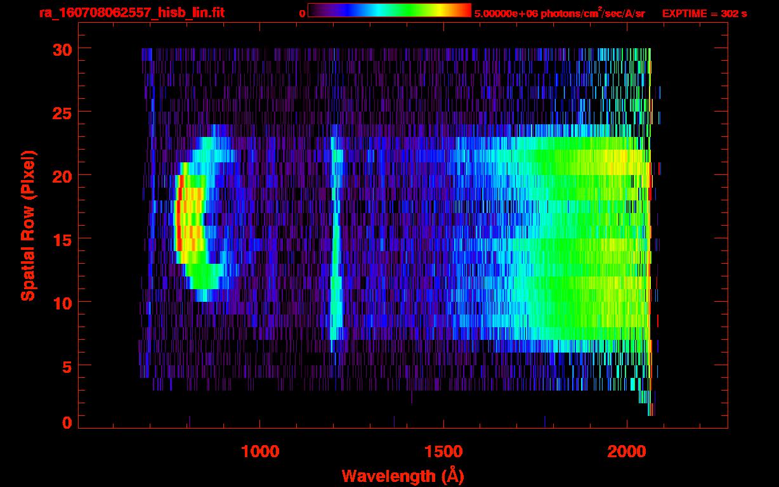Click the 5.00000e+06 photons/cm²/sec/A/sr label
Screen dimensions: 779x487
click(x=560, y=13)
